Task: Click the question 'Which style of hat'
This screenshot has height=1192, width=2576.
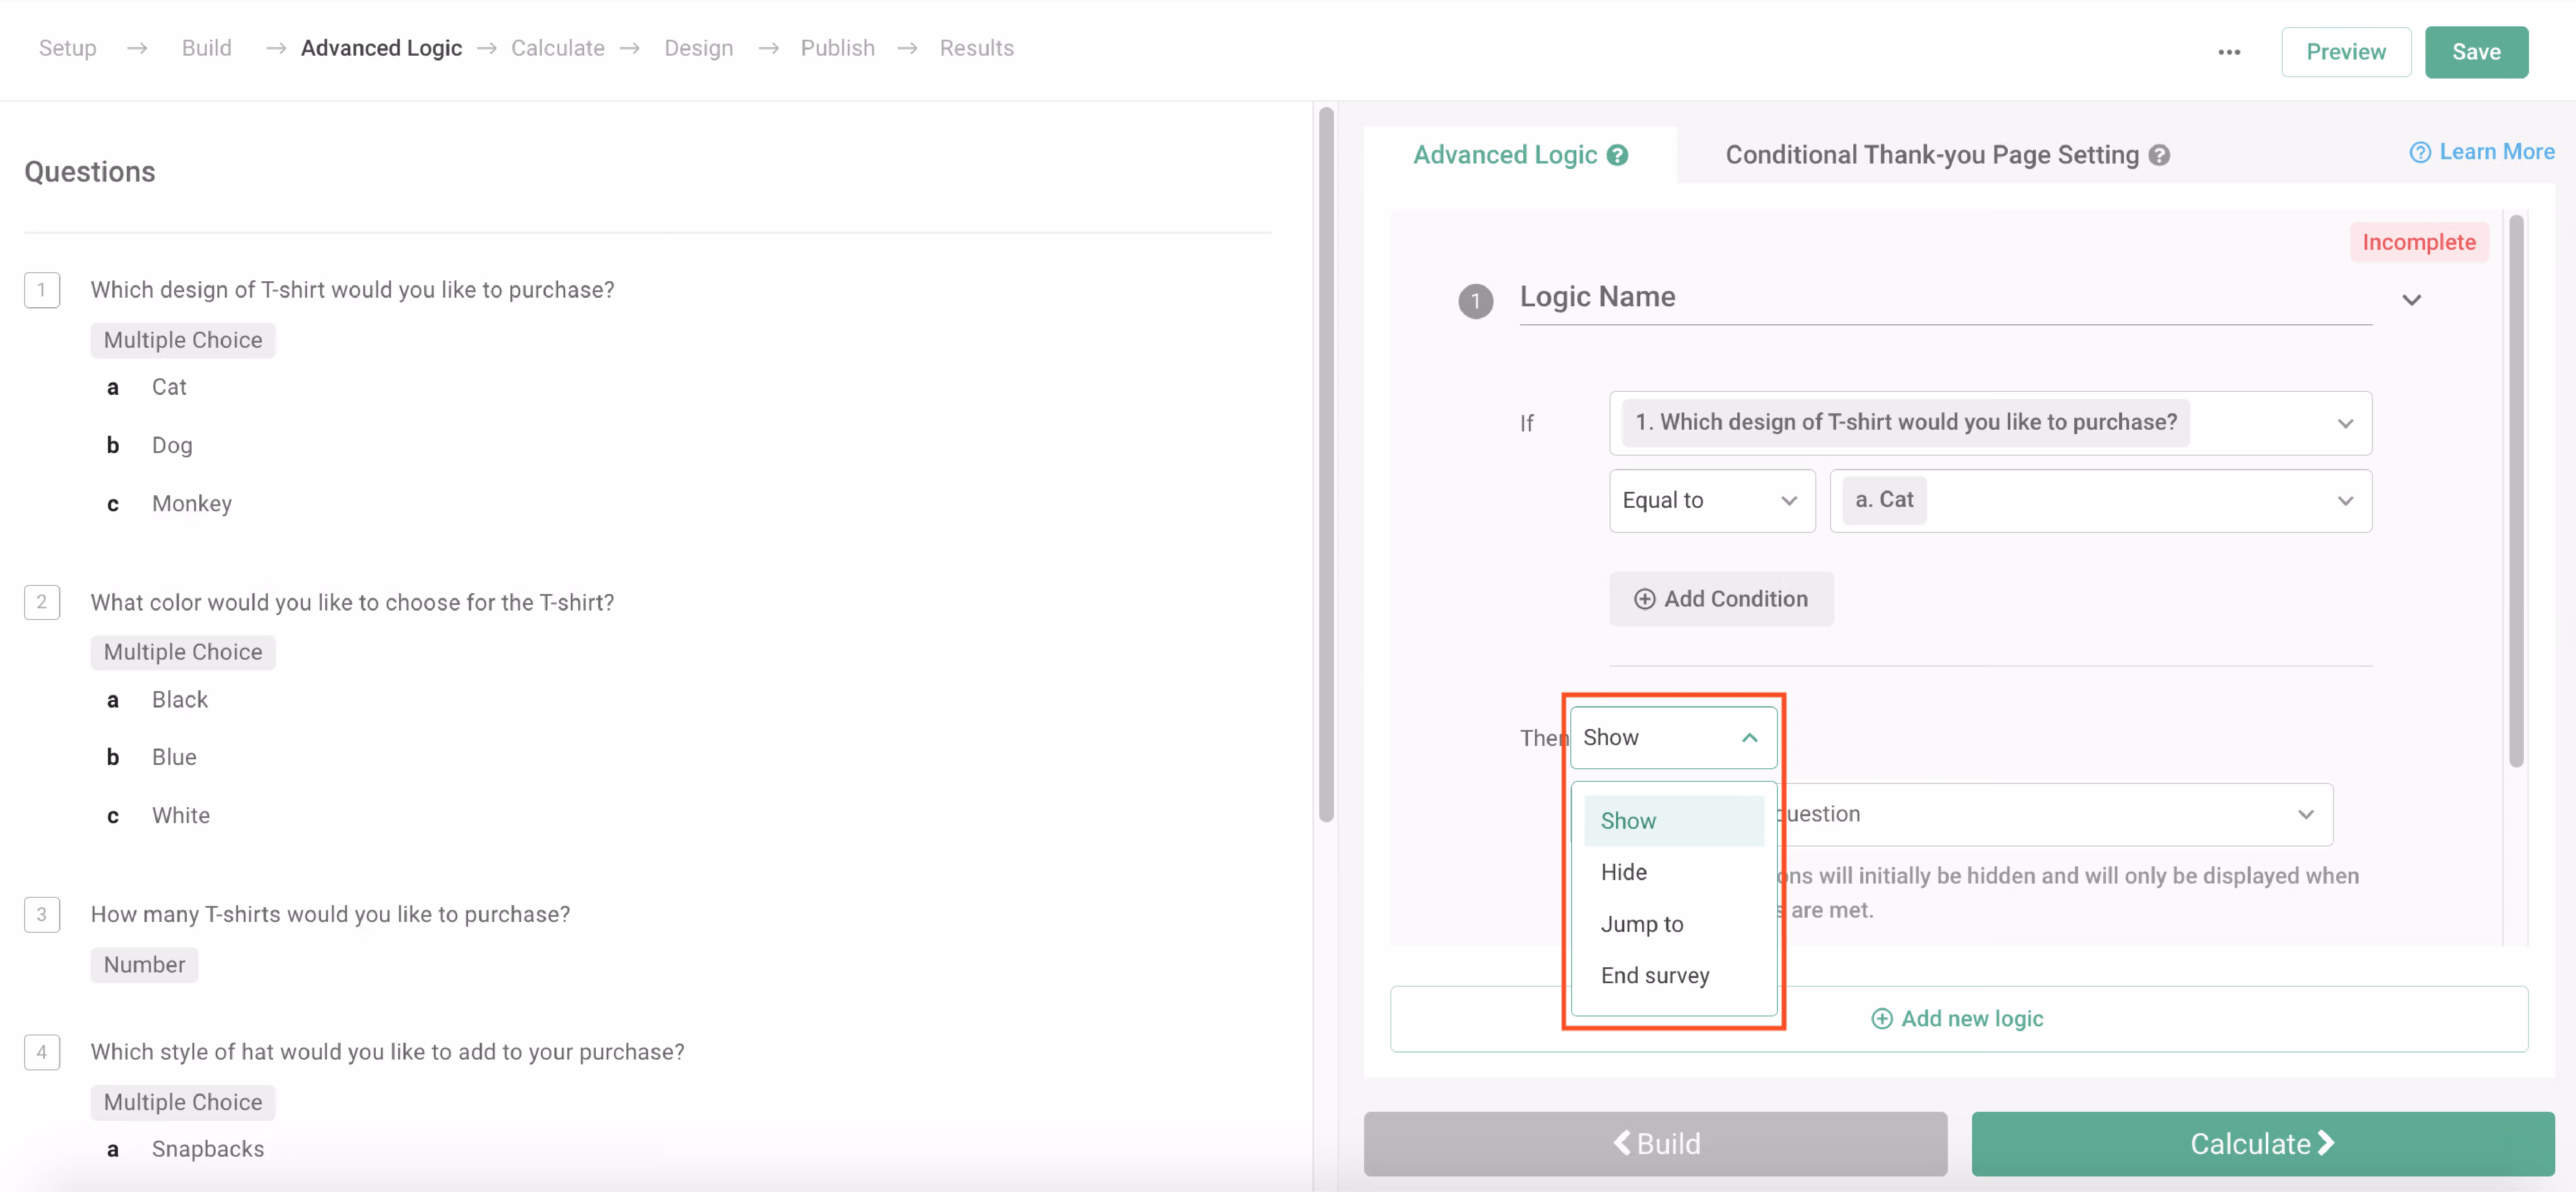Action: 387,1052
